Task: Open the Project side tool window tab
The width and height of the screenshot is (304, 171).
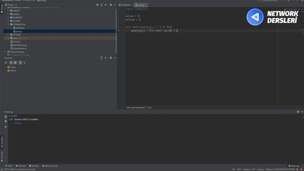Action: [2, 9]
